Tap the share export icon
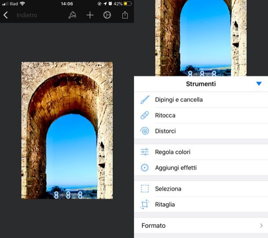The image size is (268, 238). 125,15
